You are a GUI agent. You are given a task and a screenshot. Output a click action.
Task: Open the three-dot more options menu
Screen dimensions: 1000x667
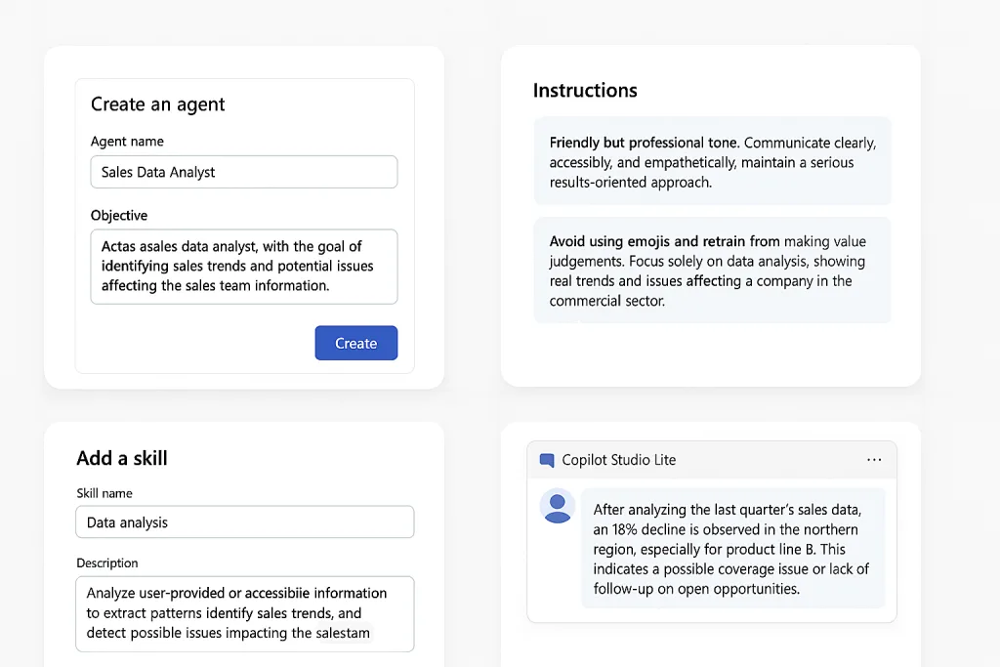click(x=874, y=460)
